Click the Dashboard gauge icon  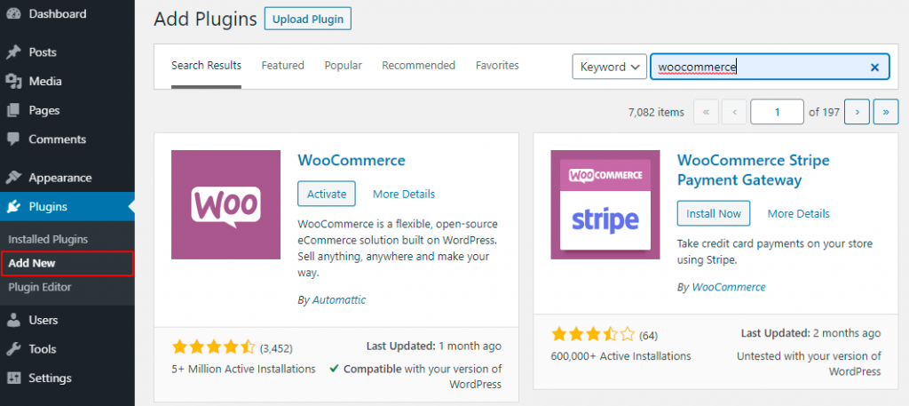13,13
